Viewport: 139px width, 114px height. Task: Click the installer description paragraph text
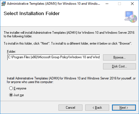point(69,34)
